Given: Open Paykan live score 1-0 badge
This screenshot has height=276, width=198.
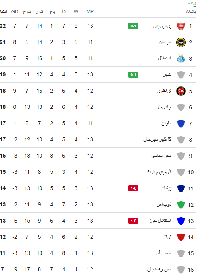Looking at the screenshot, I should [133, 188].
